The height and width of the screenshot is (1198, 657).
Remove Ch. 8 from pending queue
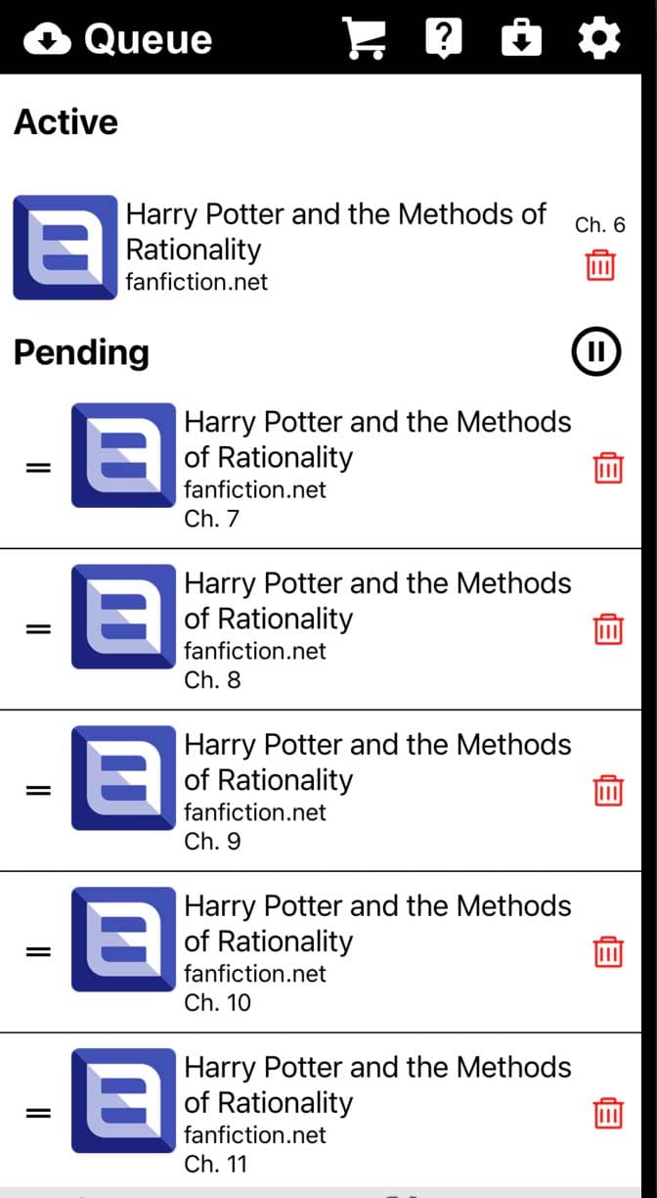click(x=608, y=629)
